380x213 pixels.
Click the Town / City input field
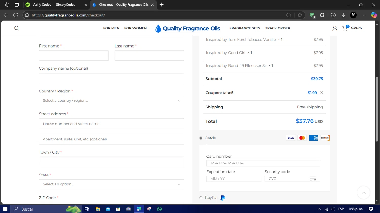coord(111,162)
